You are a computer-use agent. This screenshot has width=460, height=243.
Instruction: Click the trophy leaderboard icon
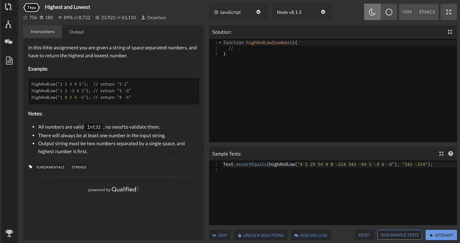pyautogui.click(x=9, y=233)
